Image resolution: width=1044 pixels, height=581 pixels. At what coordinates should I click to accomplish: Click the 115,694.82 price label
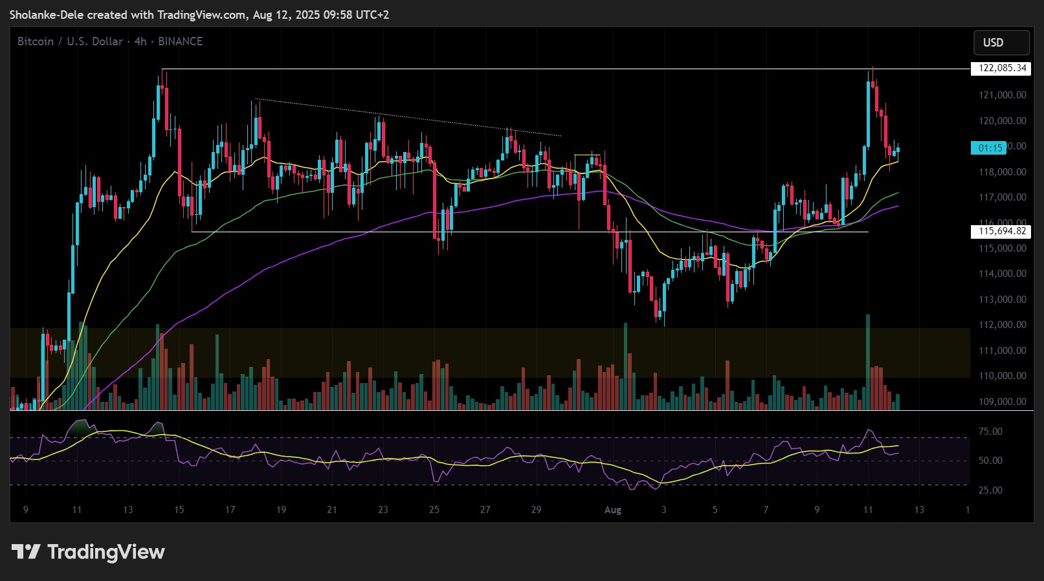tap(1001, 231)
